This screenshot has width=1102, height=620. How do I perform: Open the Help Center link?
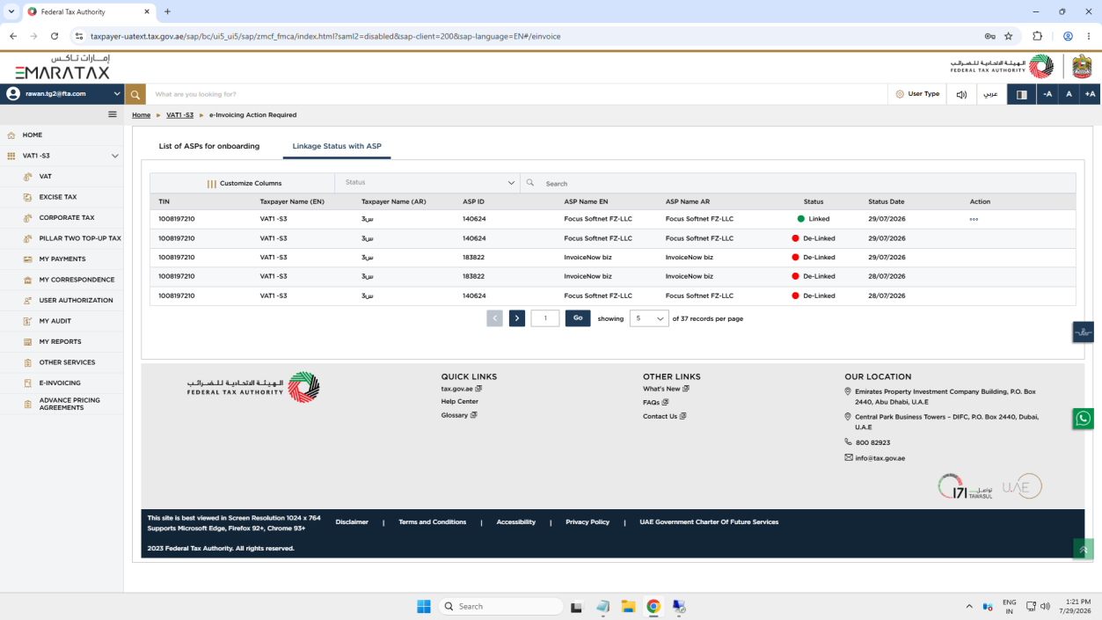460,402
